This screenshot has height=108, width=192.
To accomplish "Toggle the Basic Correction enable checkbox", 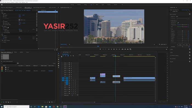I will coord(190,14).
